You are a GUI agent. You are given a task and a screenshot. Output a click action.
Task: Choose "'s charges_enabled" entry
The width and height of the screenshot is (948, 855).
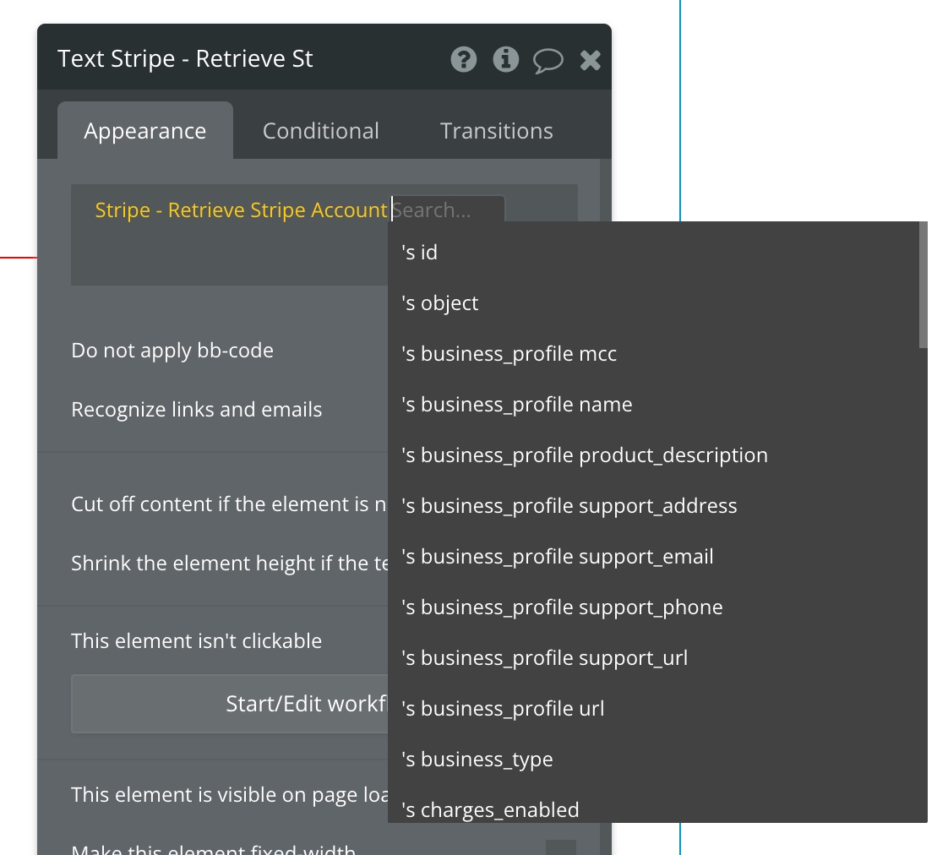(x=490, y=809)
